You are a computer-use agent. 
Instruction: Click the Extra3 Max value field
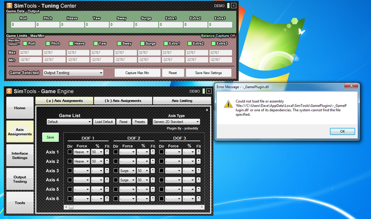221,53
